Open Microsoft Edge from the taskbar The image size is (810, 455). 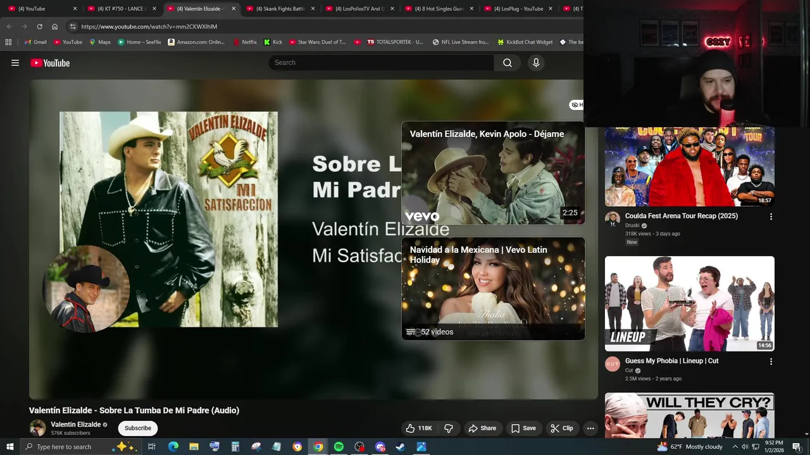point(173,447)
